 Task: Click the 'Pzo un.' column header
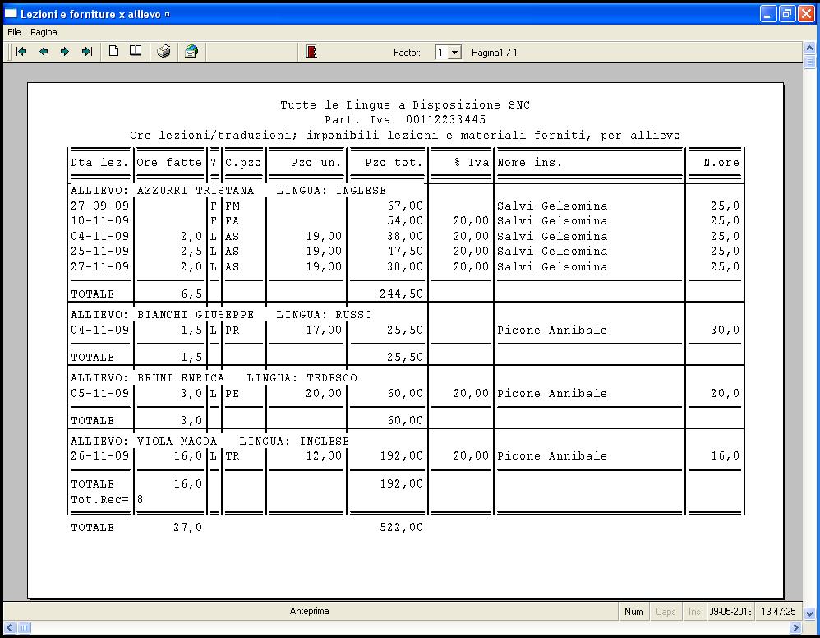tap(316, 163)
